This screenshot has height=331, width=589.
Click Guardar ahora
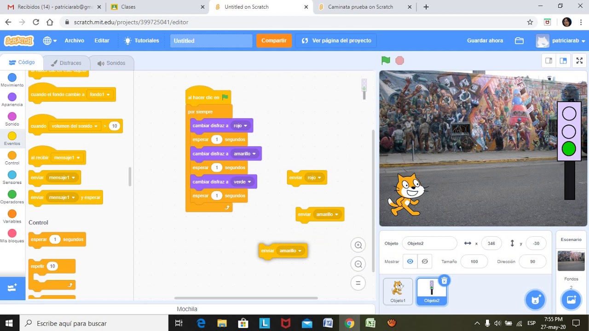[x=485, y=40]
